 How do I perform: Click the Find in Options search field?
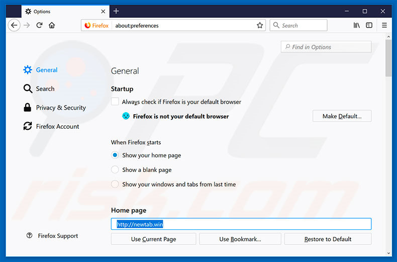326,47
